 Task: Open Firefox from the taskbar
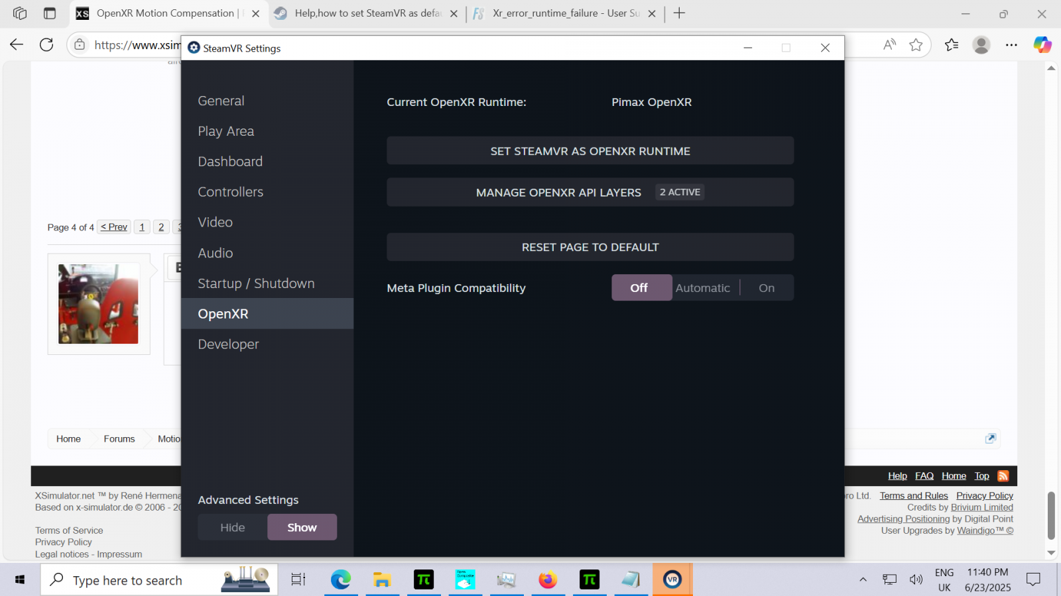click(548, 580)
